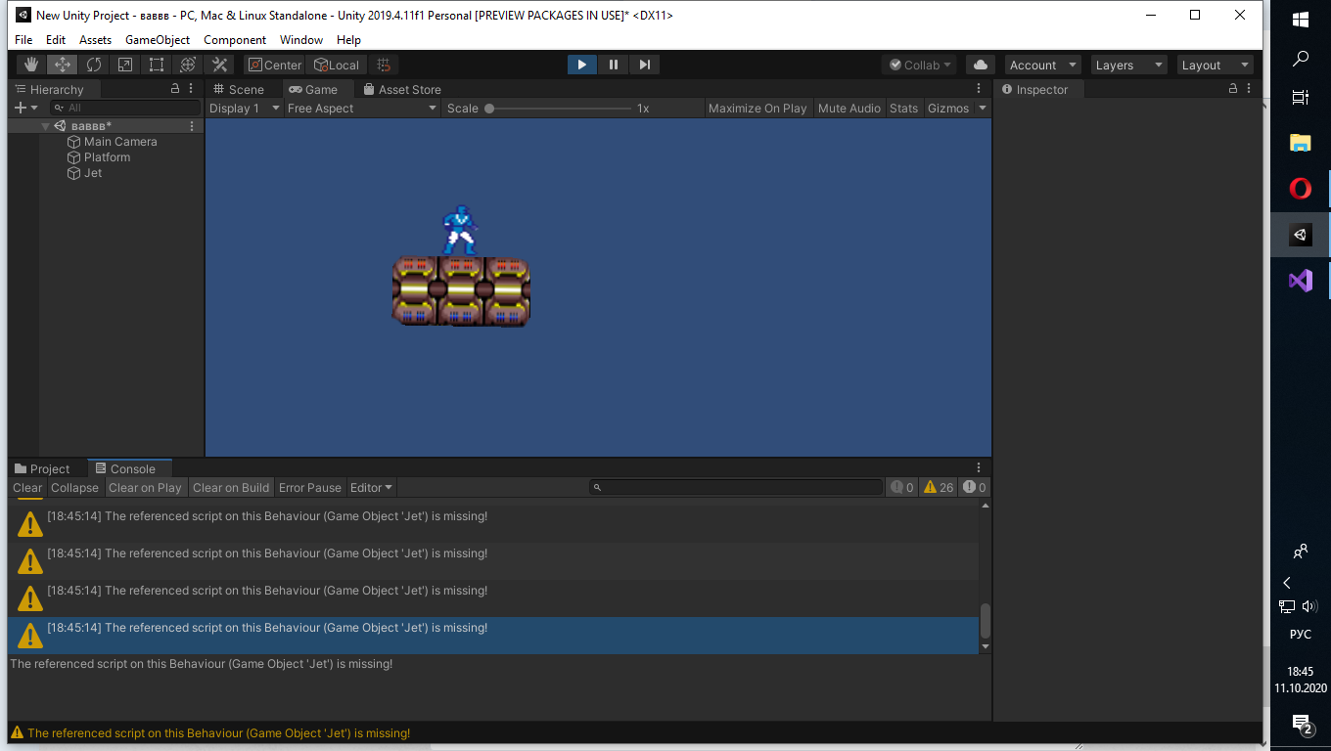Open custom editor tools
The height and width of the screenshot is (751, 1331).
pyautogui.click(x=219, y=65)
